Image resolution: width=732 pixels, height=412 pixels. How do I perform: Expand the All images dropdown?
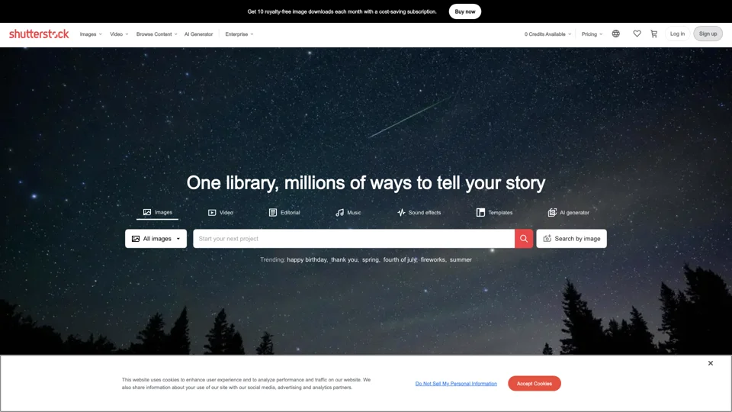(x=156, y=239)
